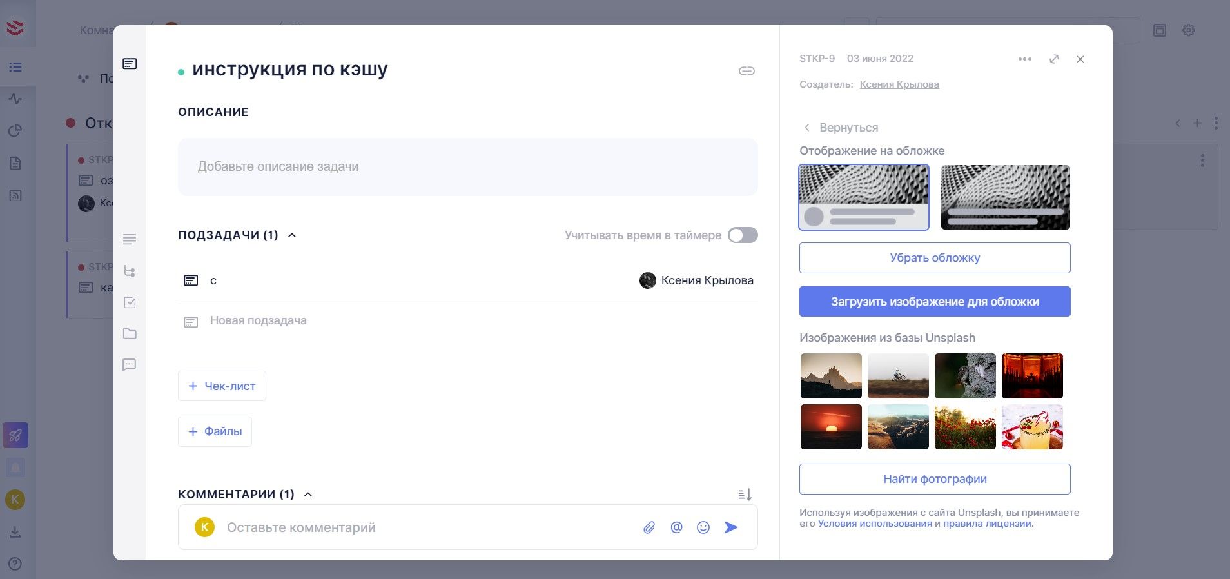Send the comment with the arrow icon
Viewport: 1230px width, 579px height.
pos(731,527)
